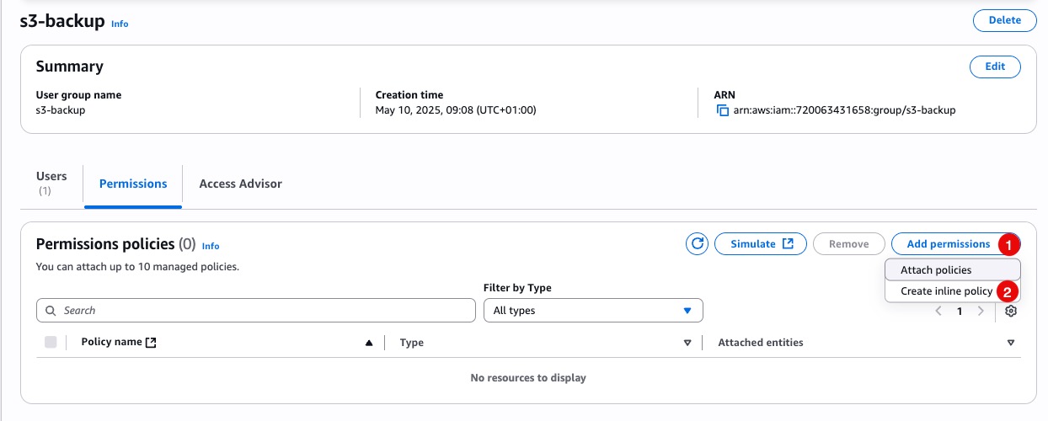The width and height of the screenshot is (1048, 421).
Task: Open the Access Advisor tab
Action: coord(240,184)
